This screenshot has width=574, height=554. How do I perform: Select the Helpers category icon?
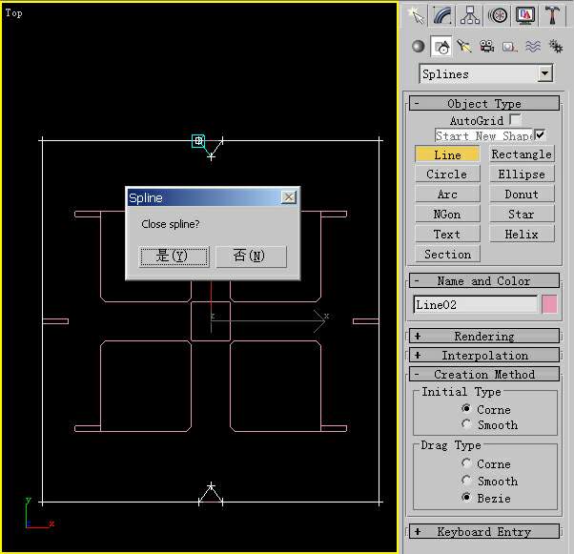tap(510, 46)
